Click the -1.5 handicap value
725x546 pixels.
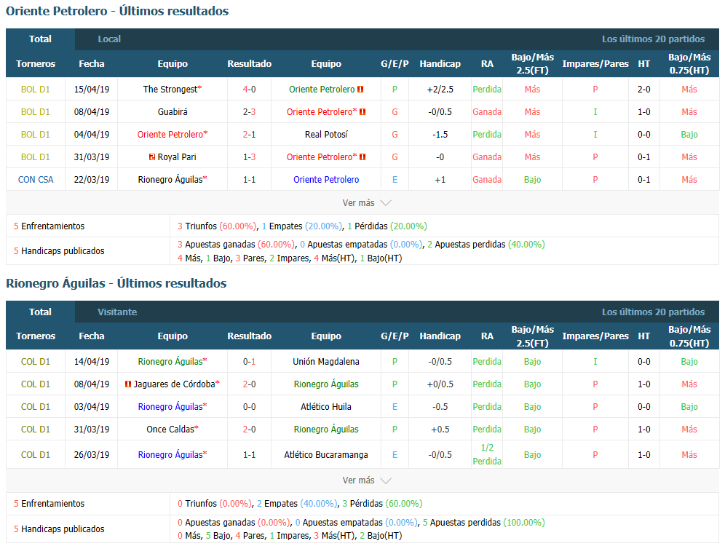point(440,135)
